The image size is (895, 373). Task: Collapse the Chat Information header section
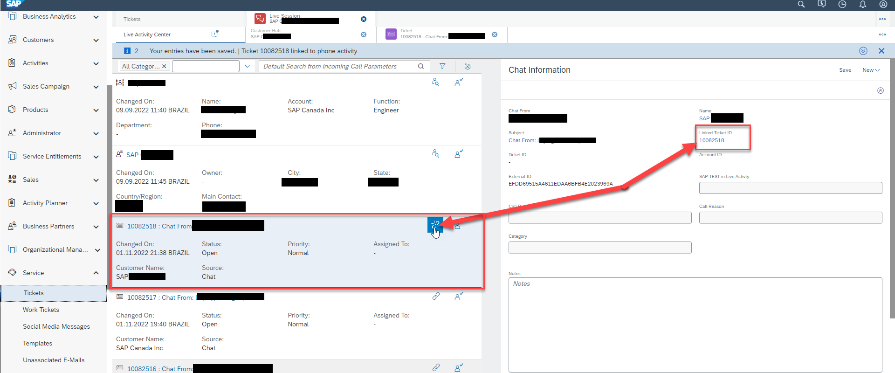pyautogui.click(x=881, y=90)
